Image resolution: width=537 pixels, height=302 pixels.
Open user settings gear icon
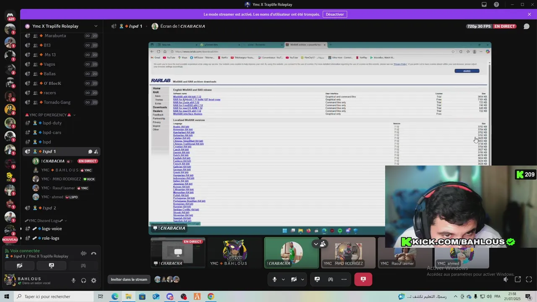[x=94, y=281]
